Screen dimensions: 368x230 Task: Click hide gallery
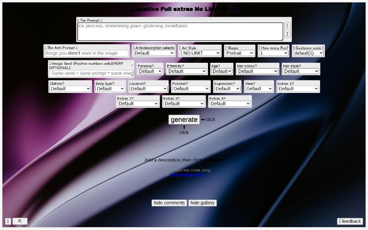[202, 203]
